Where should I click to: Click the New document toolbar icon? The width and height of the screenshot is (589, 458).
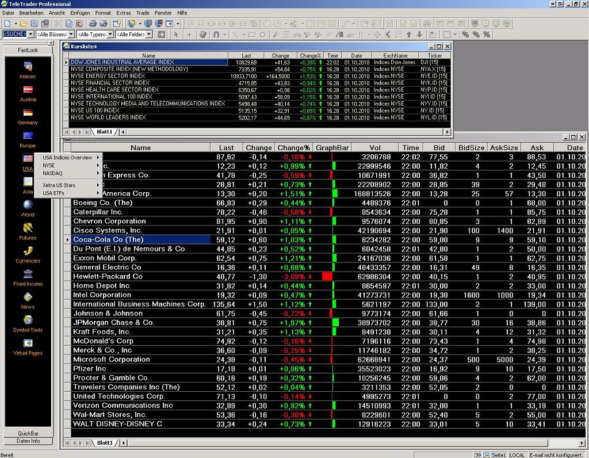7,24
